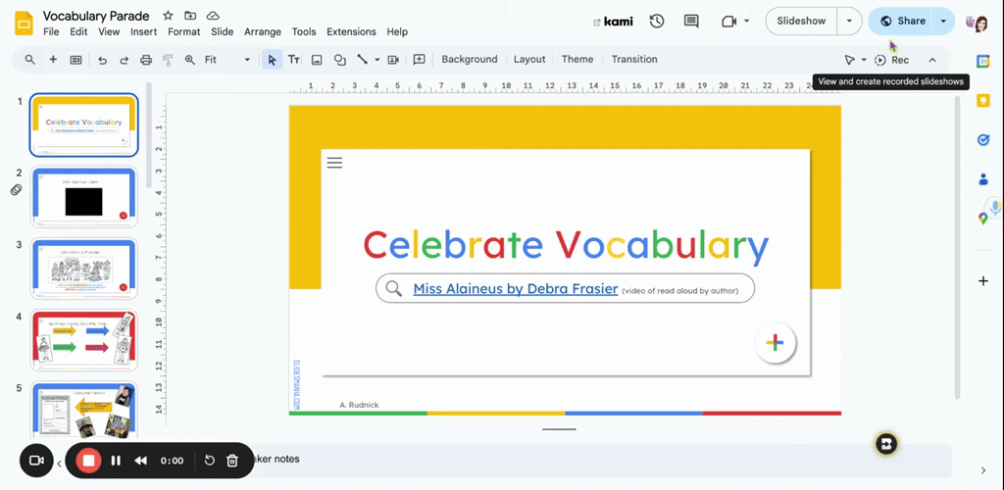
Task: Hide the menus with collapse chevron
Action: pos(932,60)
